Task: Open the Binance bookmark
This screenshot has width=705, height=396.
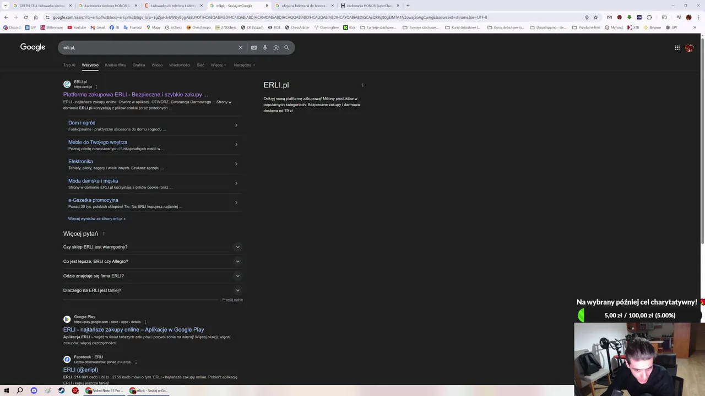Action: pos(652,27)
